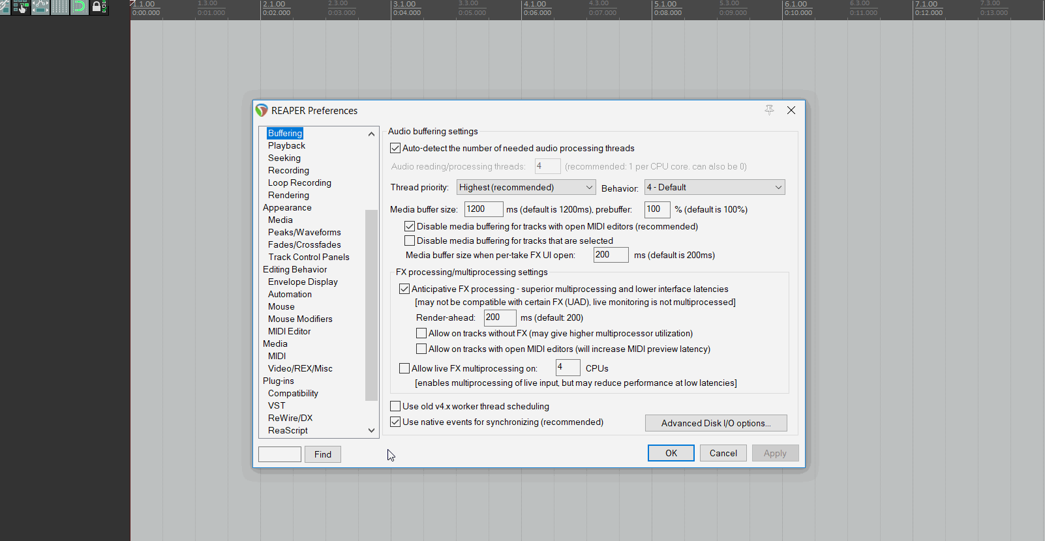This screenshot has height=541, width=1045.
Task: Click the Apply button
Action: pos(776,453)
